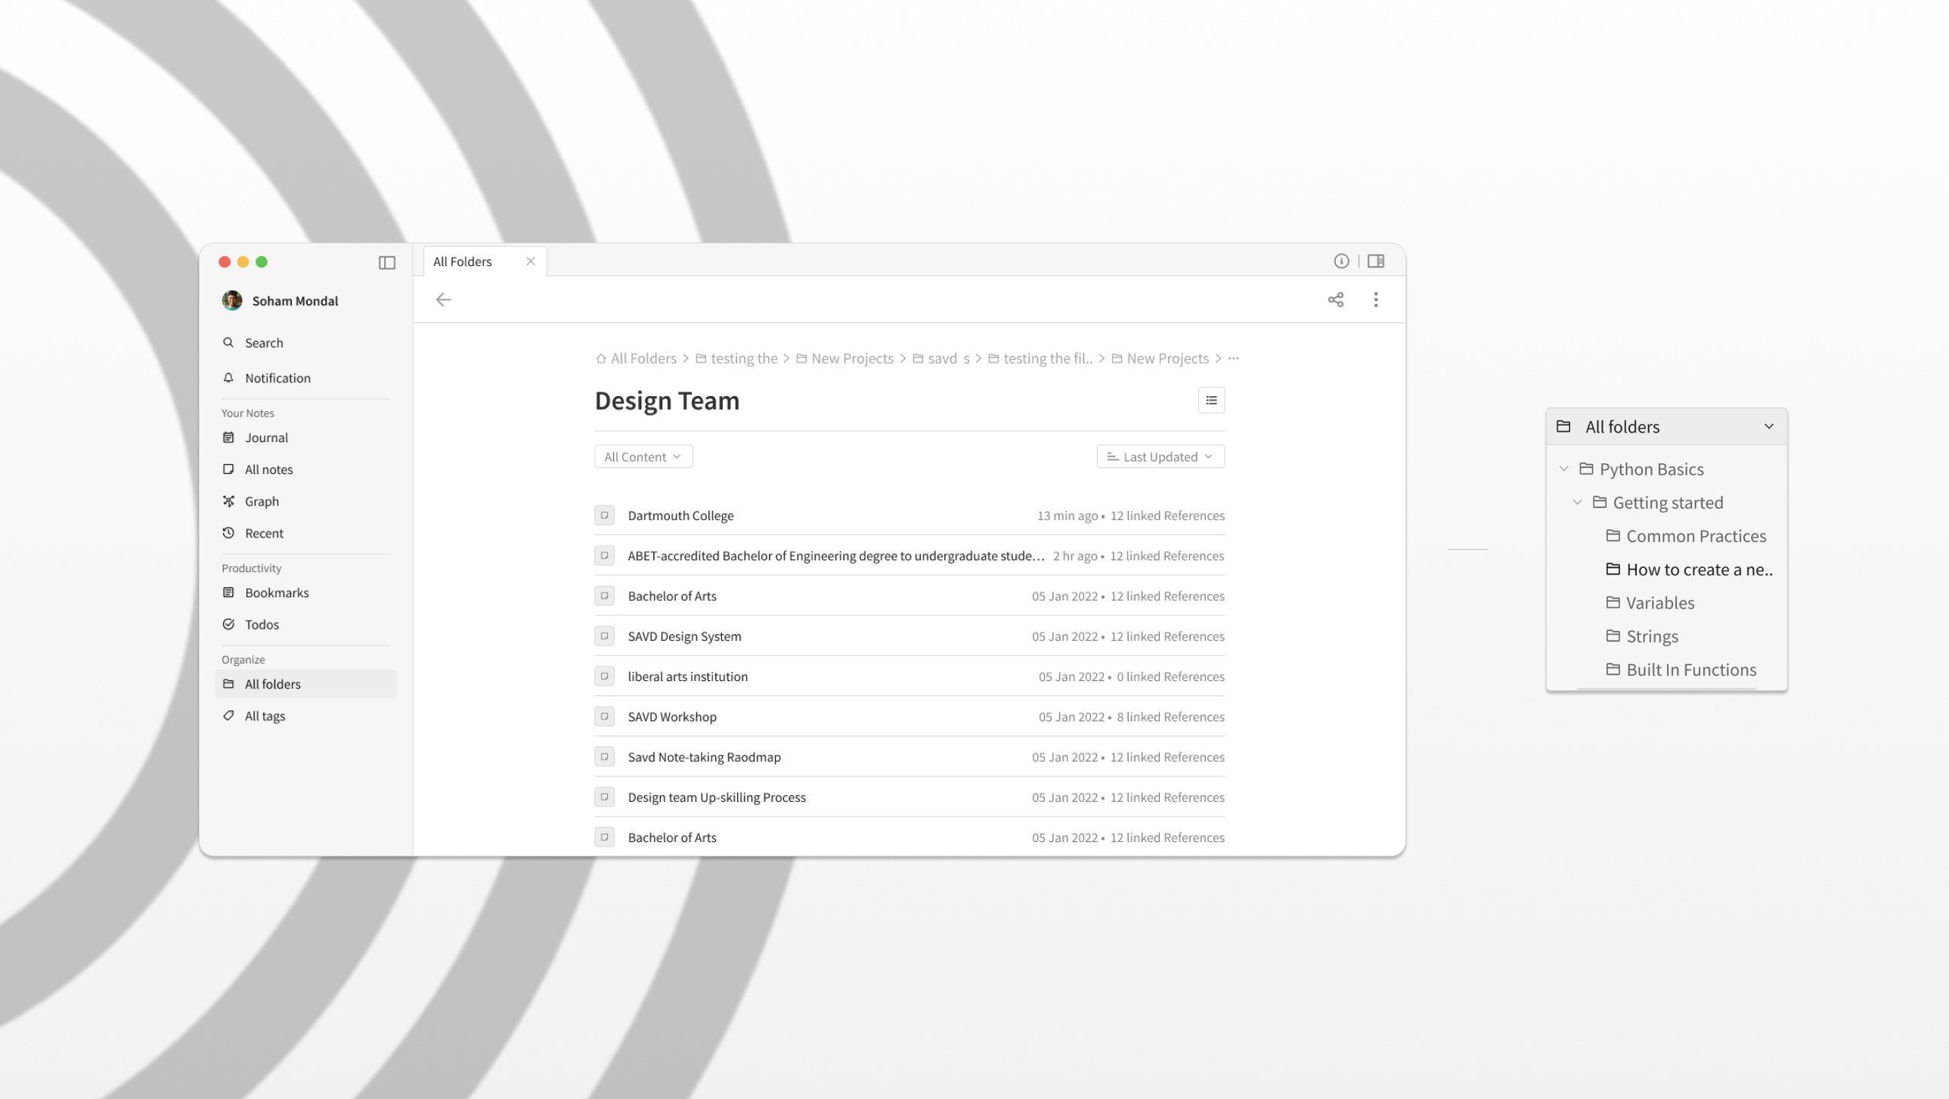Image resolution: width=1949 pixels, height=1099 pixels.
Task: Click the back arrow icon
Action: 443,299
